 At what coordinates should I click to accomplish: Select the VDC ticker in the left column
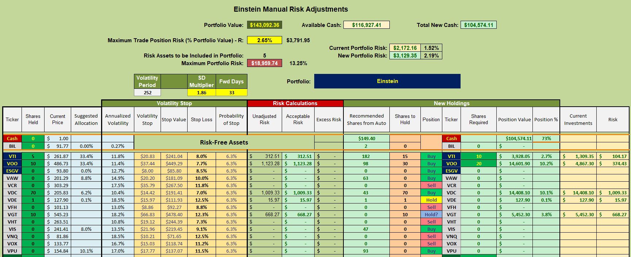tap(12, 193)
